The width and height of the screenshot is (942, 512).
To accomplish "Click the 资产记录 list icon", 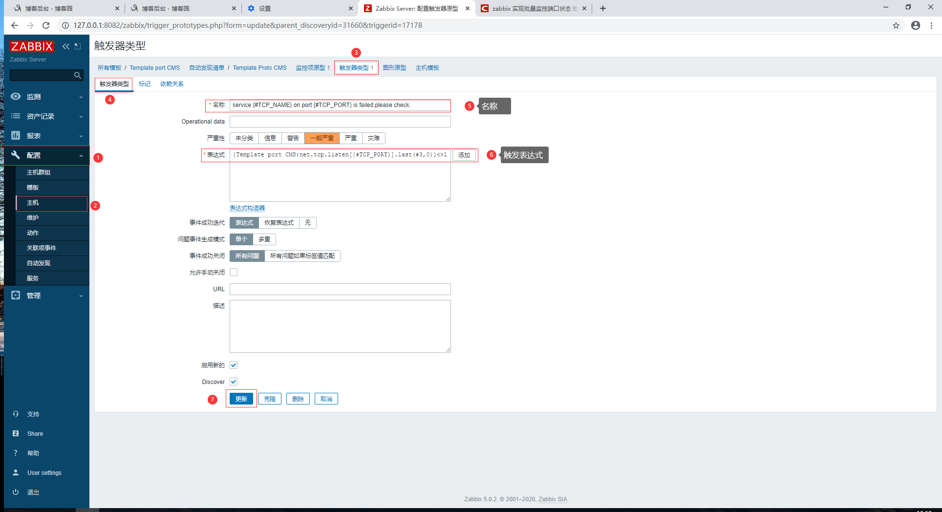I will pos(16,116).
